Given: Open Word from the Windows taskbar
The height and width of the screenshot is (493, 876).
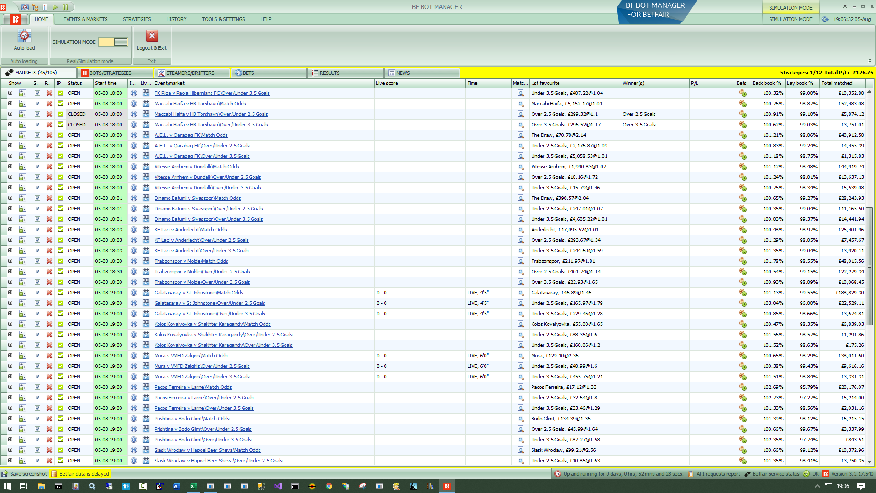Looking at the screenshot, I should (176, 486).
